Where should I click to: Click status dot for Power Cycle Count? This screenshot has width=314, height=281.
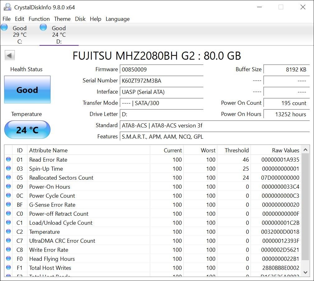[x=8, y=195]
